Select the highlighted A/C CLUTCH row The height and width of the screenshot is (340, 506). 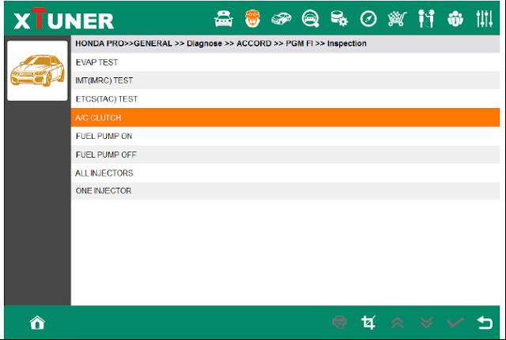click(285, 118)
